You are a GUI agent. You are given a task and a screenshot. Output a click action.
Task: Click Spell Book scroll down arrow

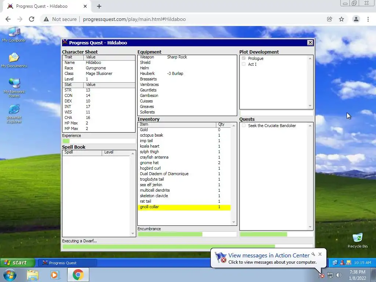pos(133,234)
